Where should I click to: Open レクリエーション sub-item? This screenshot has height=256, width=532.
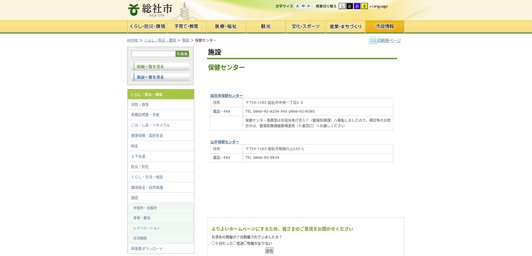click(161, 228)
